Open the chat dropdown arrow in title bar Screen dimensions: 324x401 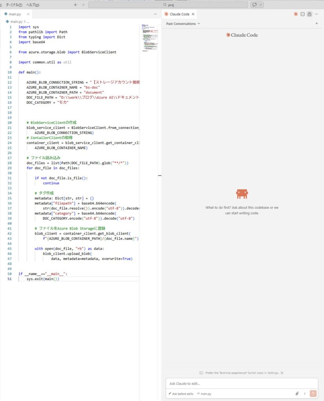click(x=261, y=5)
